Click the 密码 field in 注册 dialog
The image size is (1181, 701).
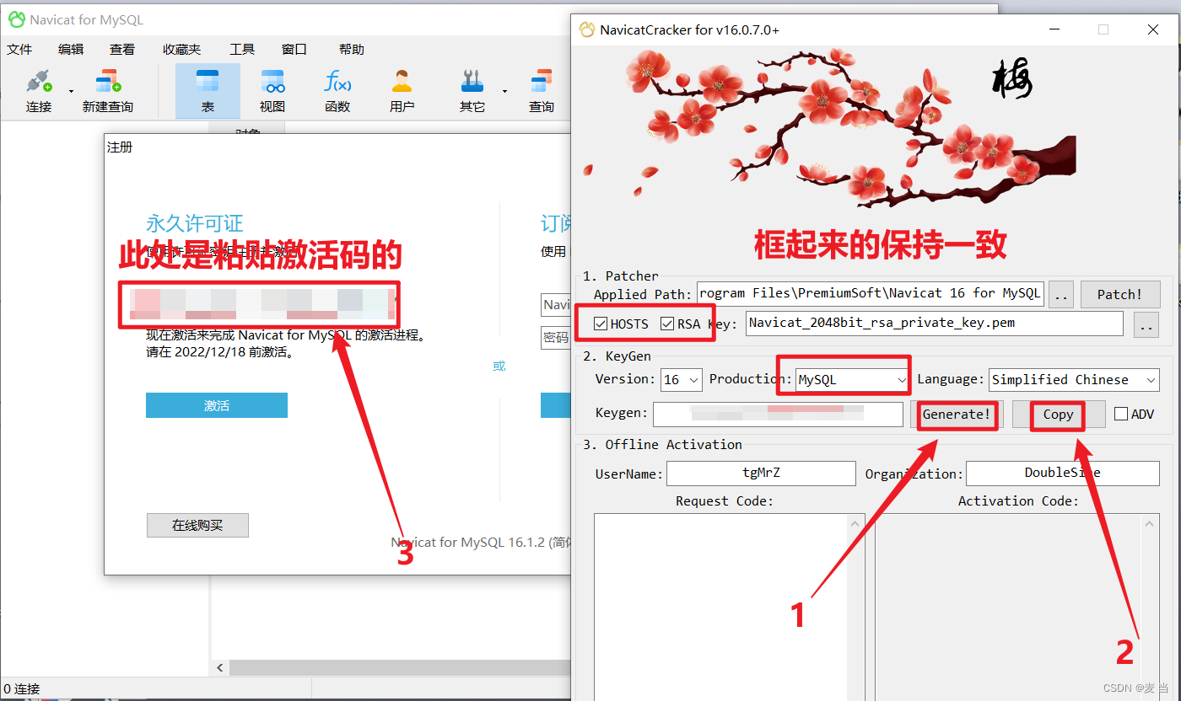click(x=556, y=338)
